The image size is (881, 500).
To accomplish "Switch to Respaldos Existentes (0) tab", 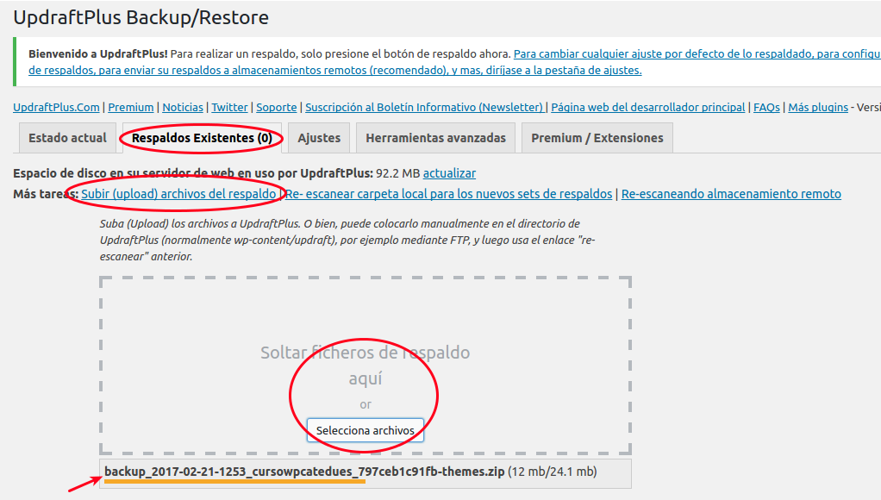I will (203, 138).
